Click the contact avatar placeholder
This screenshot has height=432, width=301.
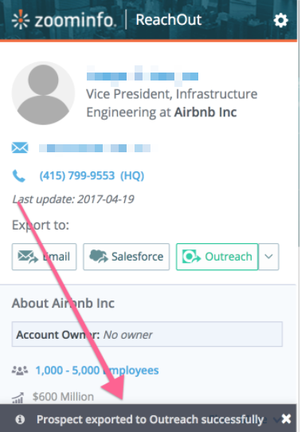43,93
